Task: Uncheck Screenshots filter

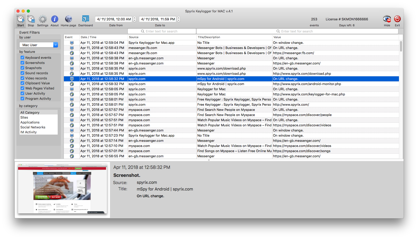Action: coord(22,63)
